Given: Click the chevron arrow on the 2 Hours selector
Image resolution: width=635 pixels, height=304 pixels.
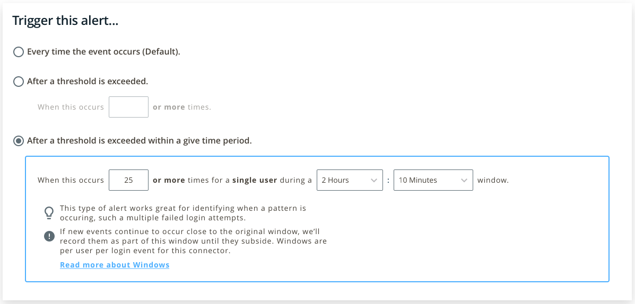Looking at the screenshot, I should pos(374,181).
